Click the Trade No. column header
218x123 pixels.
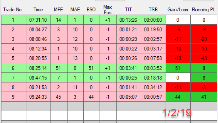[13, 10]
